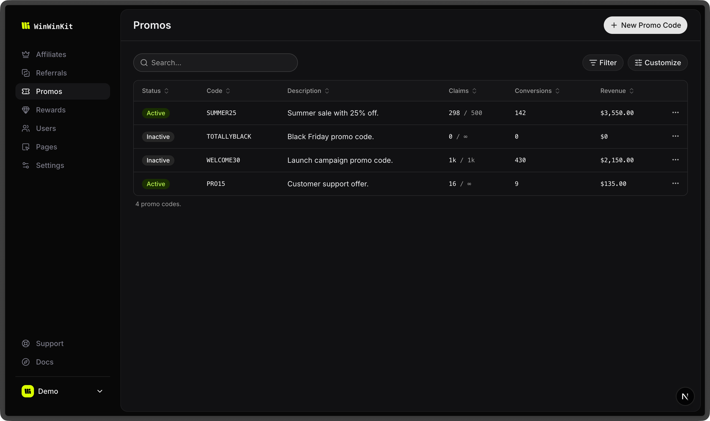The height and width of the screenshot is (421, 710).
Task: Click 'Launch campaign promo code.' description
Action: [x=340, y=160]
